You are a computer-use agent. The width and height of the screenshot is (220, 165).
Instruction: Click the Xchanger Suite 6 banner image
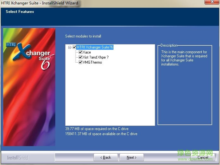[x=29, y=87]
